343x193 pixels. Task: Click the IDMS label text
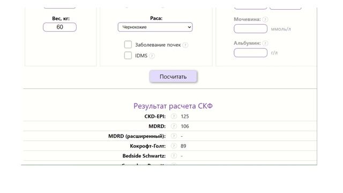(x=141, y=56)
